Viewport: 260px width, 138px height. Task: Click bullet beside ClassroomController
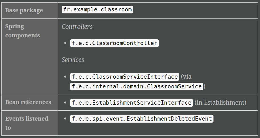(65, 43)
